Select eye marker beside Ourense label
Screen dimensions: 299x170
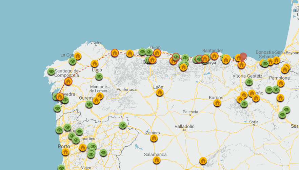click(x=89, y=104)
